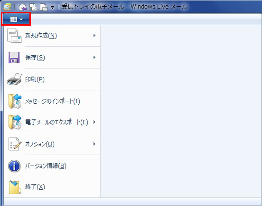The image size is (262, 206).
Task: Select 新規作成(N) menu item
Action: pyautogui.click(x=52, y=36)
